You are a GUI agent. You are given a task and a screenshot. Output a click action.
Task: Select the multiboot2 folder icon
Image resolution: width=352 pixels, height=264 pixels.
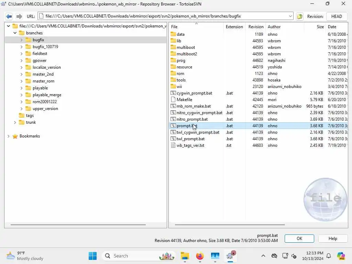click(173, 54)
